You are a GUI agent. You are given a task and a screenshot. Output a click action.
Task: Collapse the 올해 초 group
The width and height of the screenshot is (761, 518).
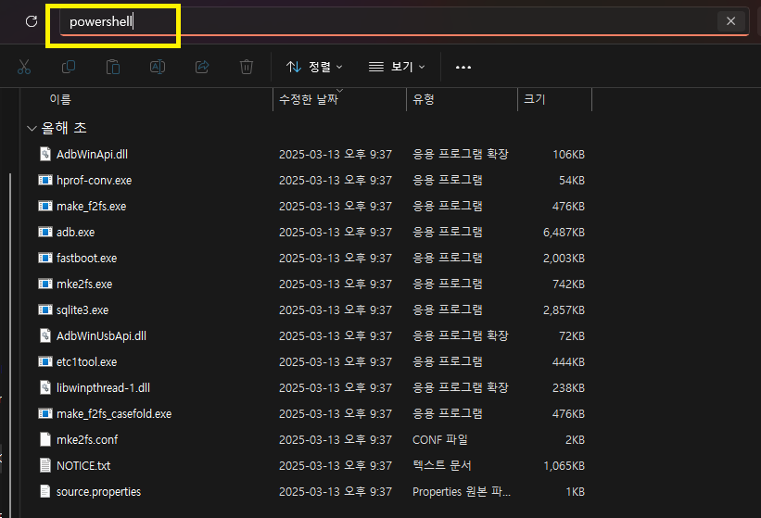[32, 128]
